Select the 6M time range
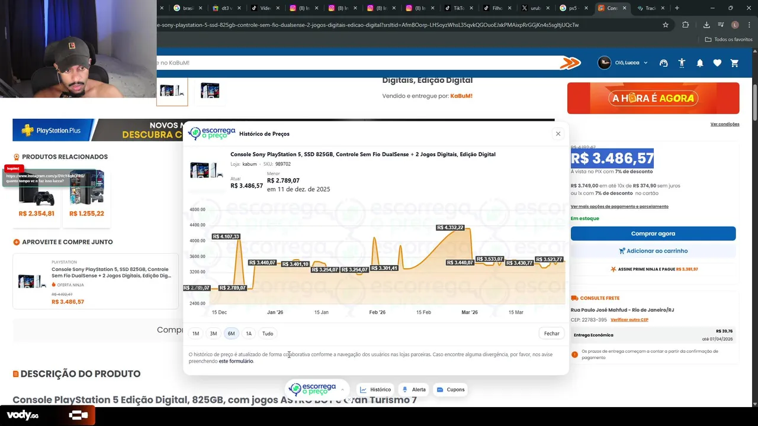Viewport: 758px width, 426px height. [x=231, y=334]
